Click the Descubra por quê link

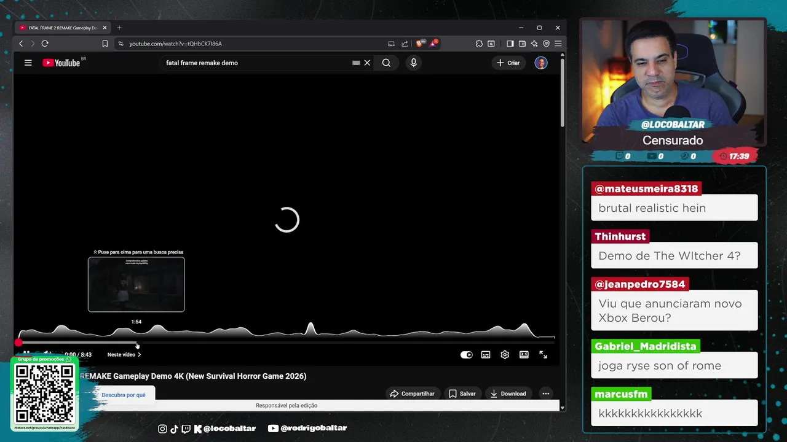124,395
